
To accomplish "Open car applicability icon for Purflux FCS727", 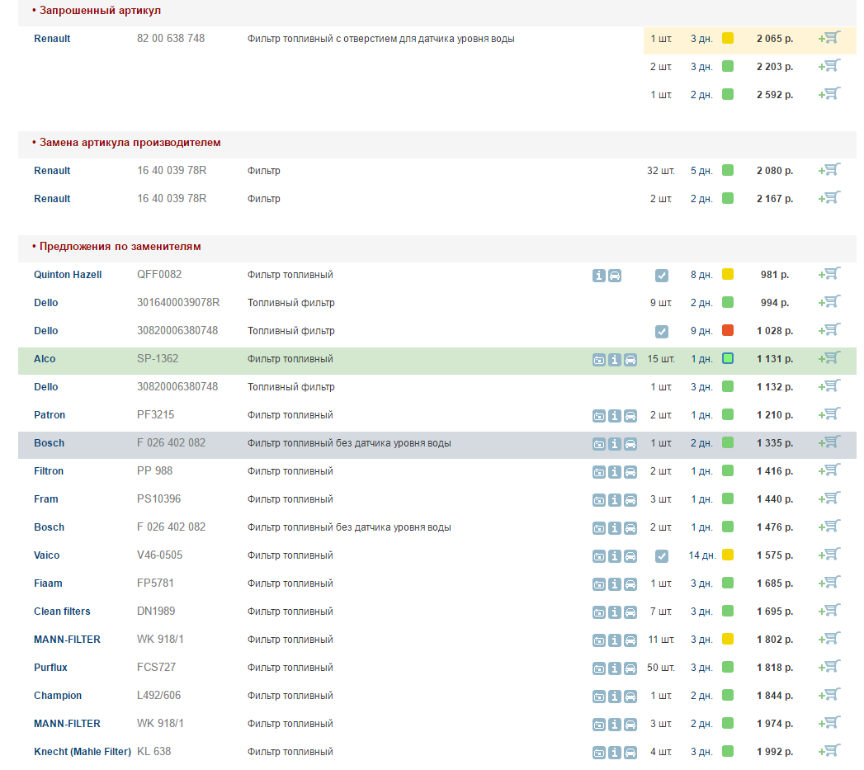I will (630, 668).
